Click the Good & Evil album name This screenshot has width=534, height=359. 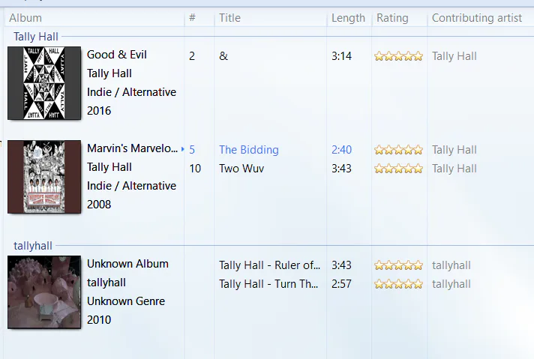pyautogui.click(x=117, y=55)
